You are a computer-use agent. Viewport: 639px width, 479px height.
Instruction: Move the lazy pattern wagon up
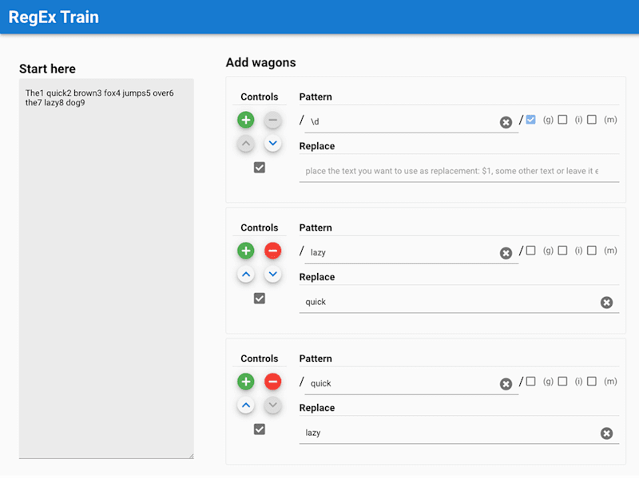click(246, 274)
